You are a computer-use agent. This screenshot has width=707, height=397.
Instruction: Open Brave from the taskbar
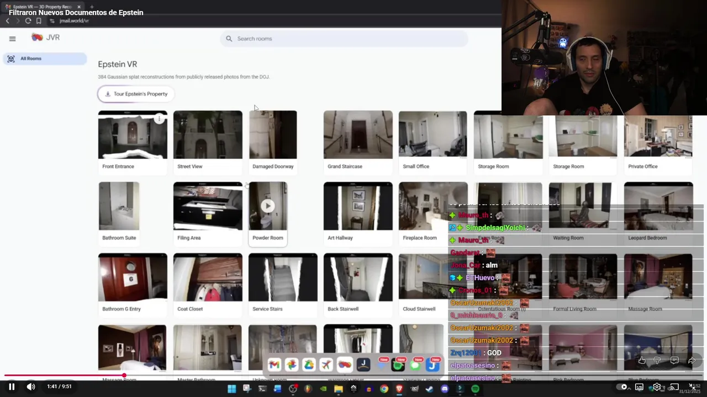[399, 389]
